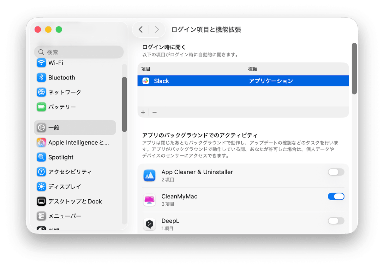Viewport: 384px width, 268px height.
Task: Remove Slack using the minus button
Action: click(x=154, y=112)
